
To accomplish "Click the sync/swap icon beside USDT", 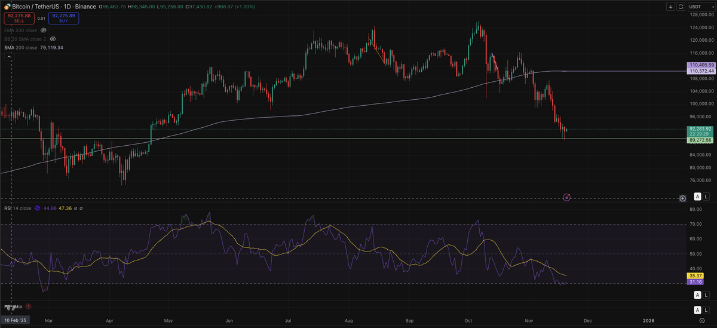I will click(x=681, y=7).
